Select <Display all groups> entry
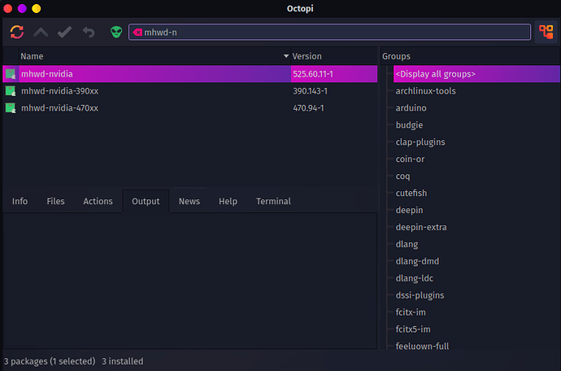The image size is (561, 371). point(476,74)
